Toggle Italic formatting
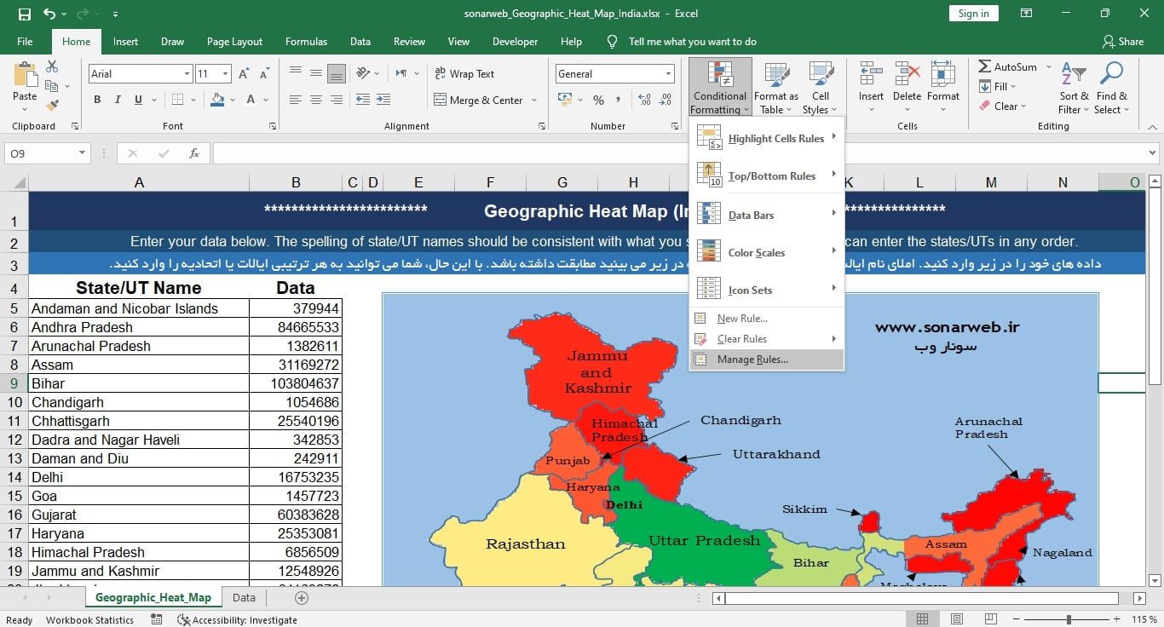 coord(118,100)
